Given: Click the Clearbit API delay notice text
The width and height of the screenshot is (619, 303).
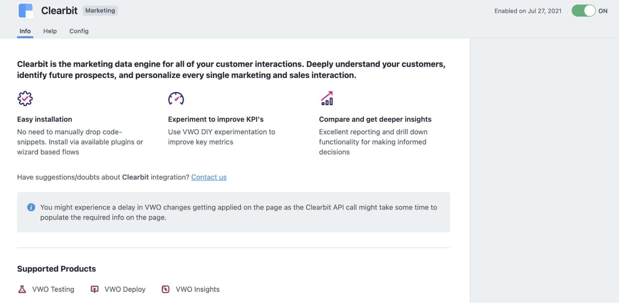Looking at the screenshot, I should (238, 212).
